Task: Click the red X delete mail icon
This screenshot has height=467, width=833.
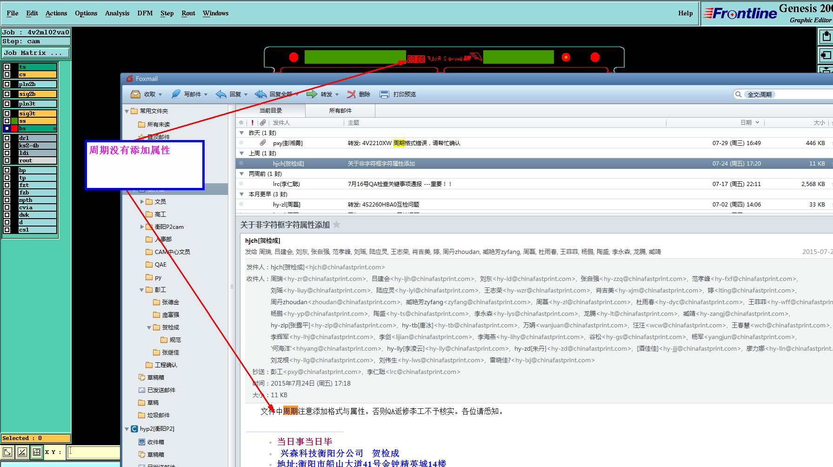Action: click(x=351, y=94)
